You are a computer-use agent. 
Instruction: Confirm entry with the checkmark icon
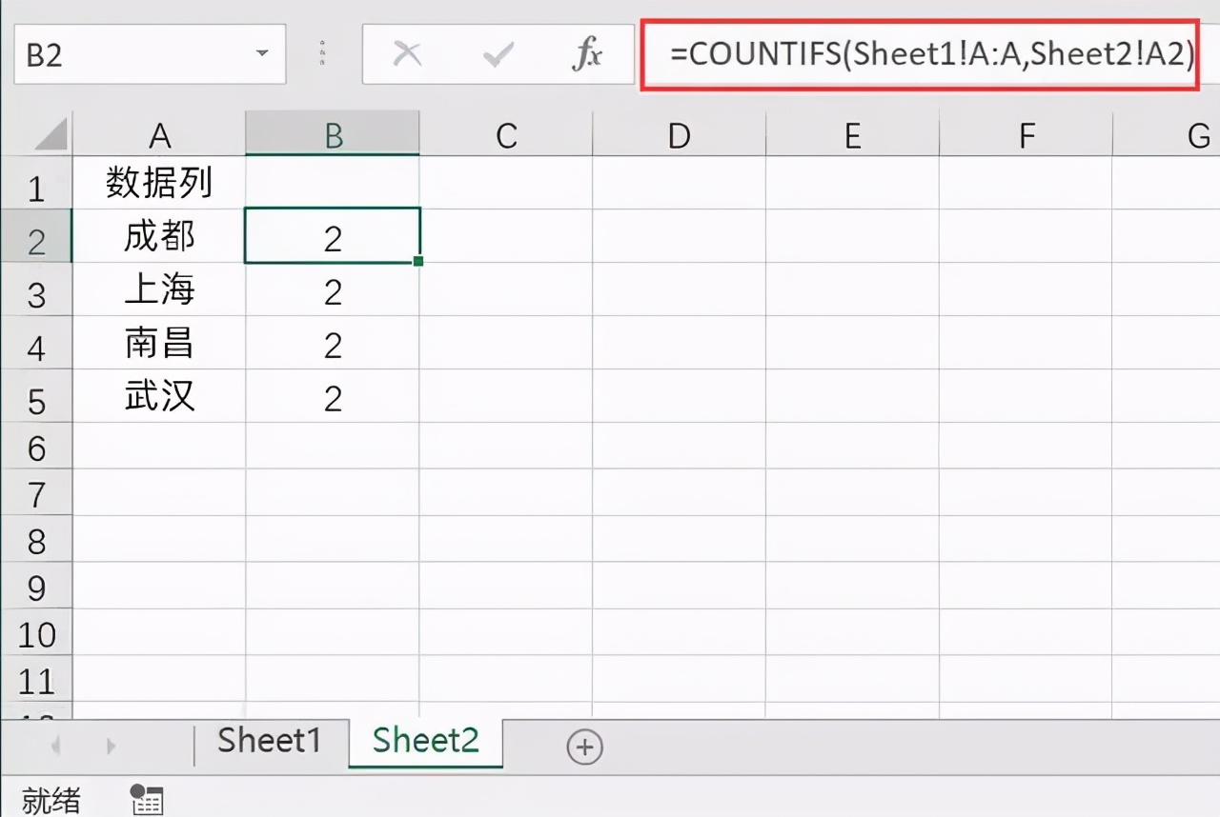pyautogui.click(x=498, y=55)
